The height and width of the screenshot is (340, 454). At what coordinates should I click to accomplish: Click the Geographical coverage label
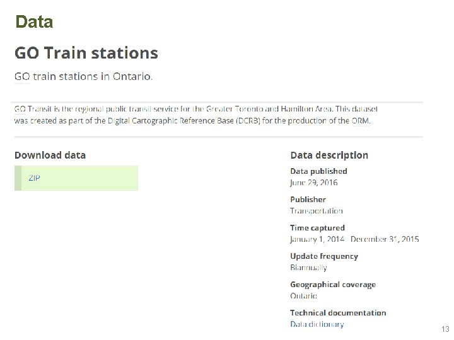(333, 285)
